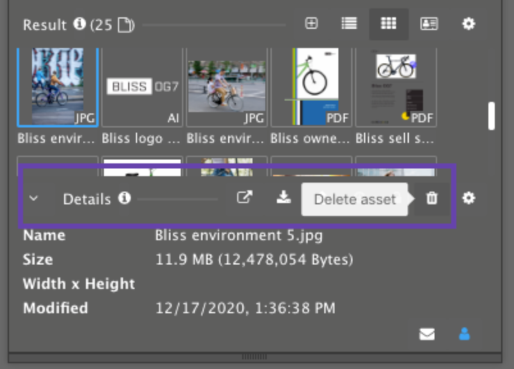The width and height of the screenshot is (514, 369).
Task: Click the blue user profile icon
Action: [465, 334]
